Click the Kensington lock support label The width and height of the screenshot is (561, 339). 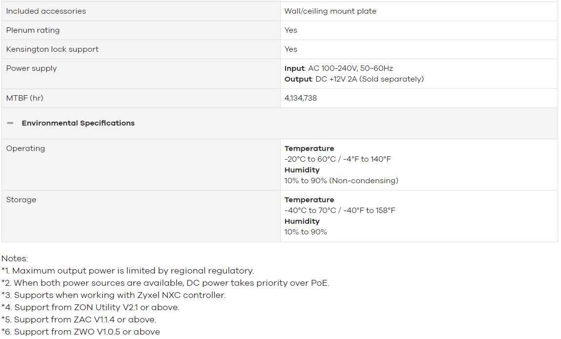pyautogui.click(x=52, y=49)
